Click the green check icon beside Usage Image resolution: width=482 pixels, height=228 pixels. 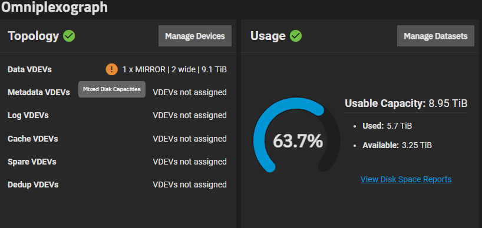pos(296,36)
